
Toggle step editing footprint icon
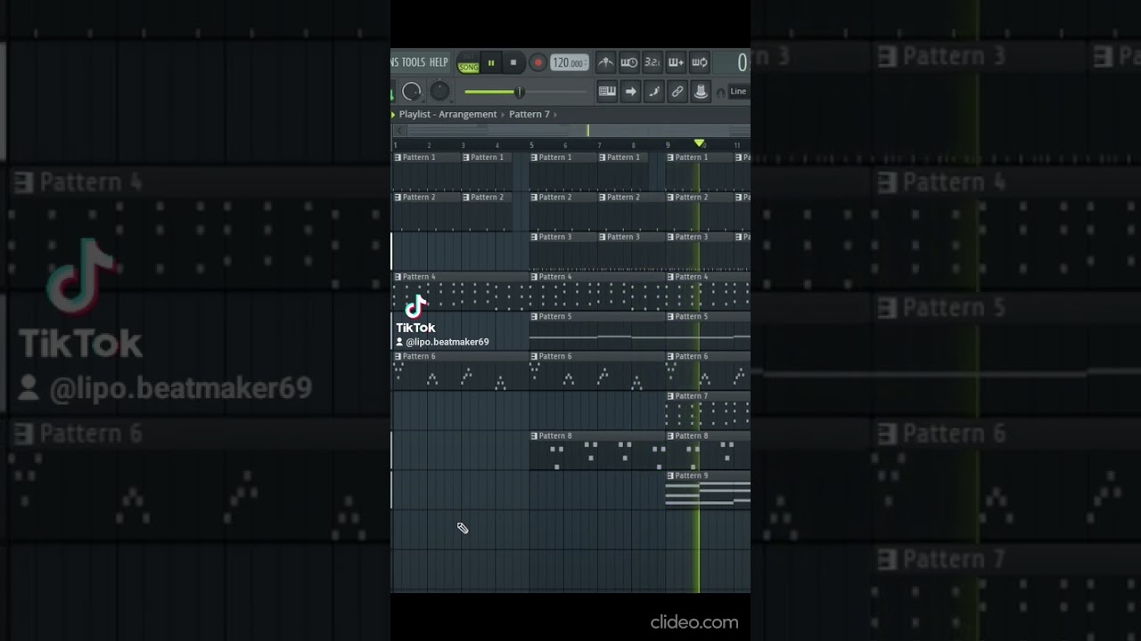[654, 91]
